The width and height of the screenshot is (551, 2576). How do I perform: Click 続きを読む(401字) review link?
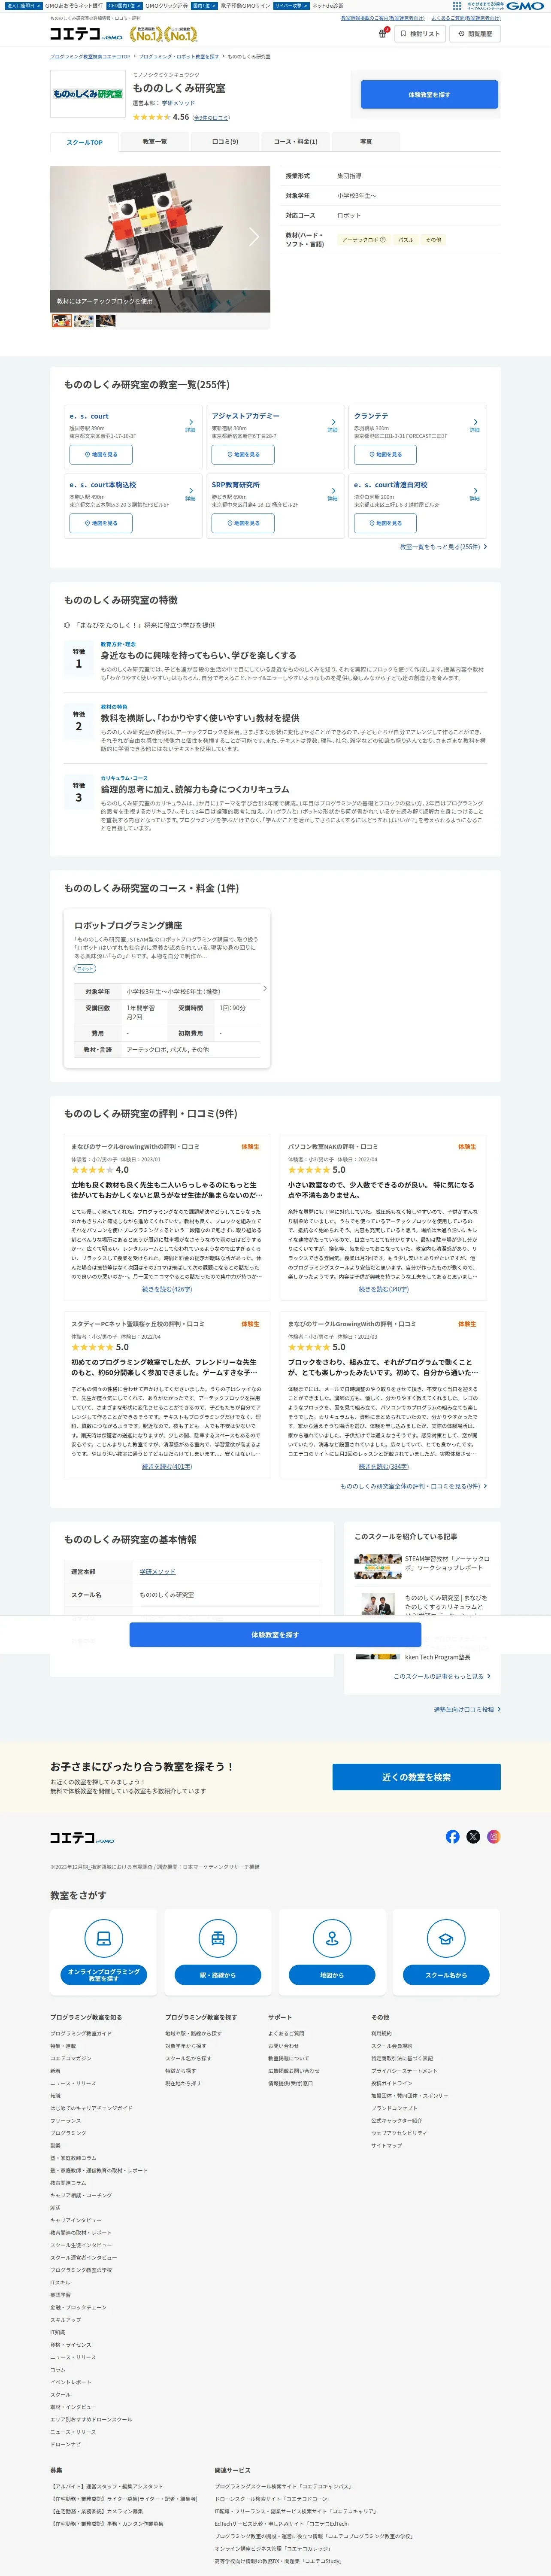click(x=167, y=1466)
